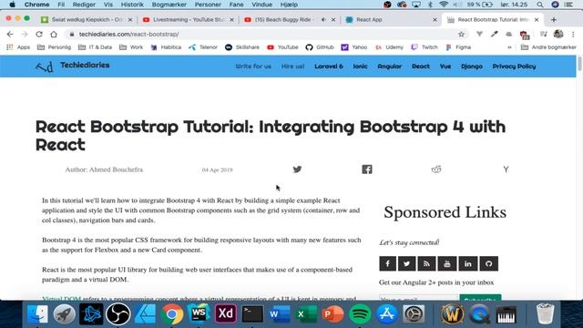
Task: Open WebStorm from the dock
Action: point(199,314)
